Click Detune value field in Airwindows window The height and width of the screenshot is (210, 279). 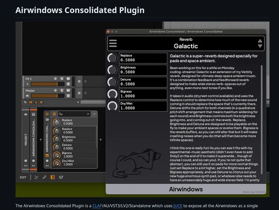[x=143, y=82]
